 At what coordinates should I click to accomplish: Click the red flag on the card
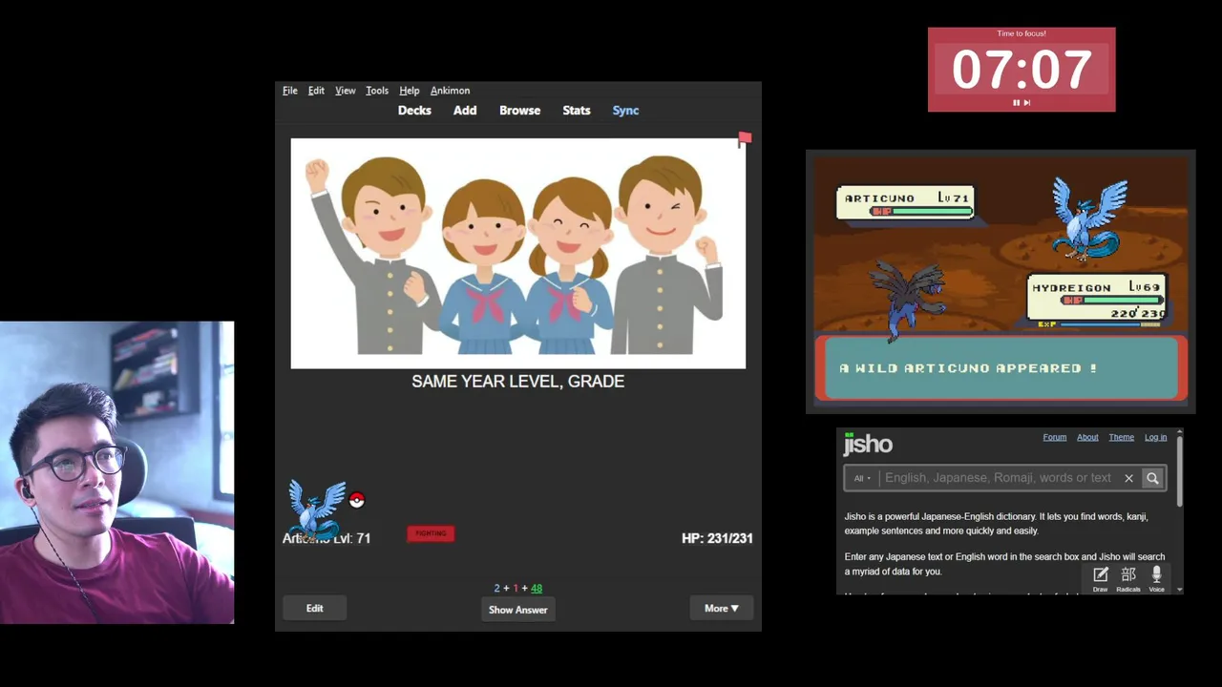pos(745,139)
